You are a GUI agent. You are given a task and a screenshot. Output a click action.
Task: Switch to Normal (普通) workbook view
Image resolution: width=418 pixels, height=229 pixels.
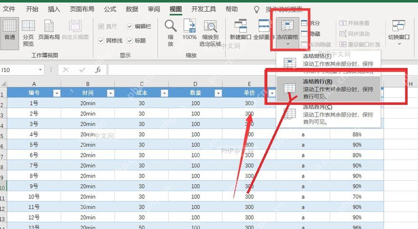point(10,33)
